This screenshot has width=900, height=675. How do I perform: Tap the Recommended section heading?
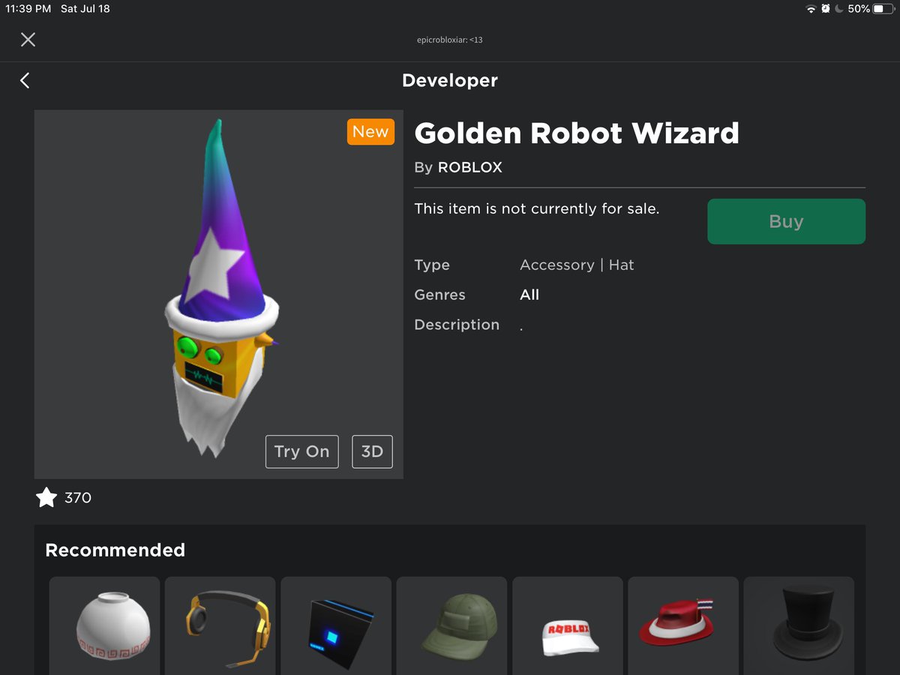(x=115, y=550)
